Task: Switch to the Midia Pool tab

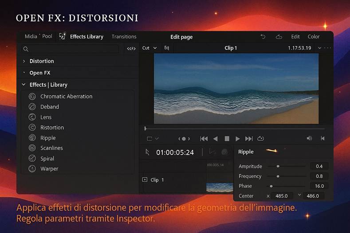Action: point(39,36)
